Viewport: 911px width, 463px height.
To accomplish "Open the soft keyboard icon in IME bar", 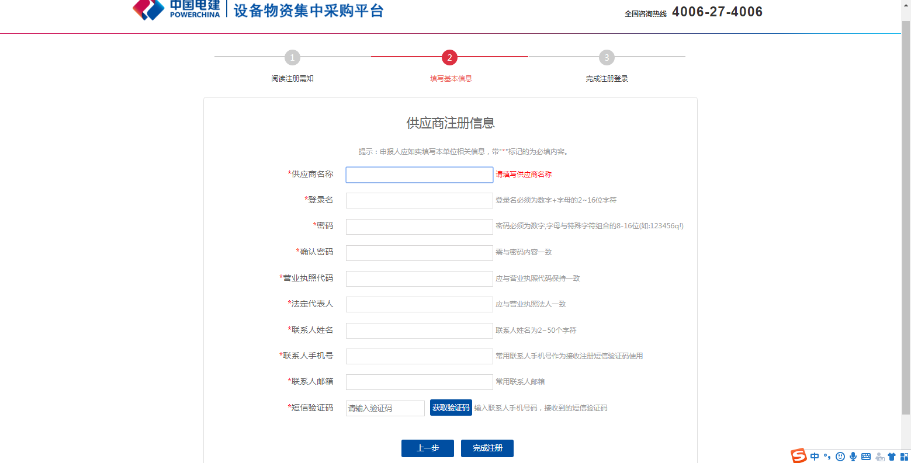I will [x=866, y=457].
